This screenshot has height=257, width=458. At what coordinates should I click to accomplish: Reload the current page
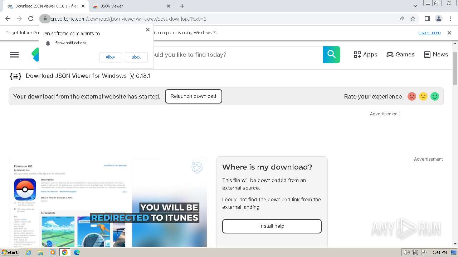(x=31, y=19)
